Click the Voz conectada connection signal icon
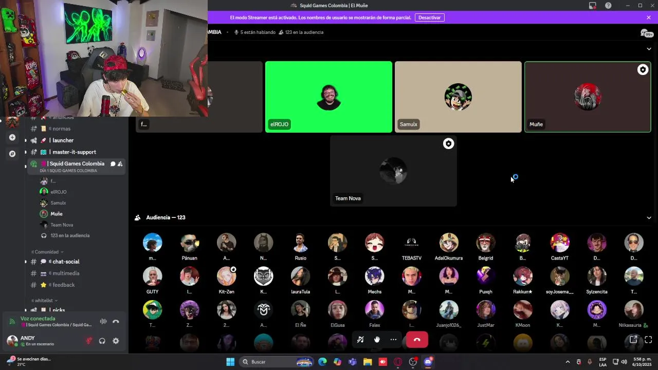The width and height of the screenshot is (658, 370). pos(12,322)
